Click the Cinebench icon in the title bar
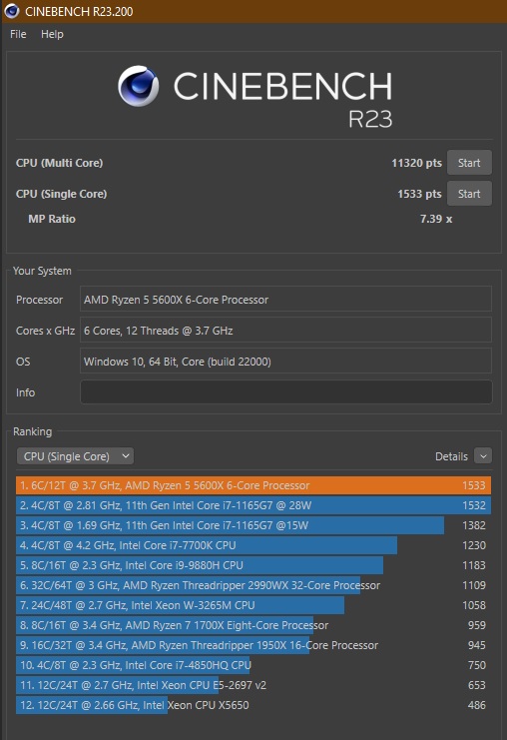The height and width of the screenshot is (740, 507). click(x=12, y=11)
